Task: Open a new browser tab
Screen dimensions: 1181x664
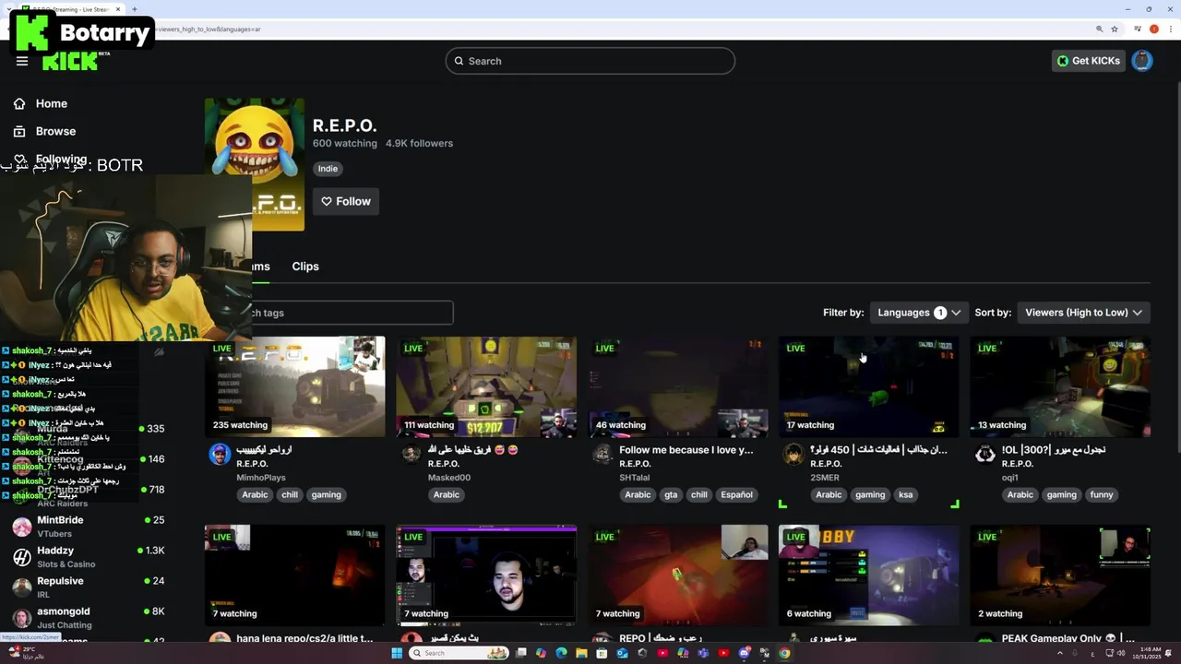Action: pos(135,9)
